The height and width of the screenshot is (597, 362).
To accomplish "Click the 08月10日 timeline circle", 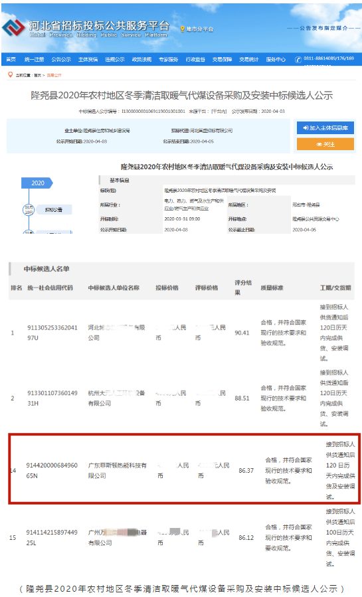I will 29,209.
